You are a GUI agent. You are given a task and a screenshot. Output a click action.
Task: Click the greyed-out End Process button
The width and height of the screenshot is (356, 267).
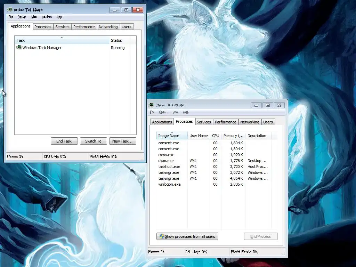(x=261, y=236)
